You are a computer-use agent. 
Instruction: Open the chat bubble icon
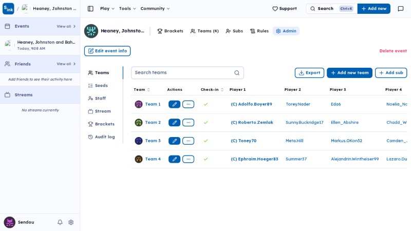401,9
